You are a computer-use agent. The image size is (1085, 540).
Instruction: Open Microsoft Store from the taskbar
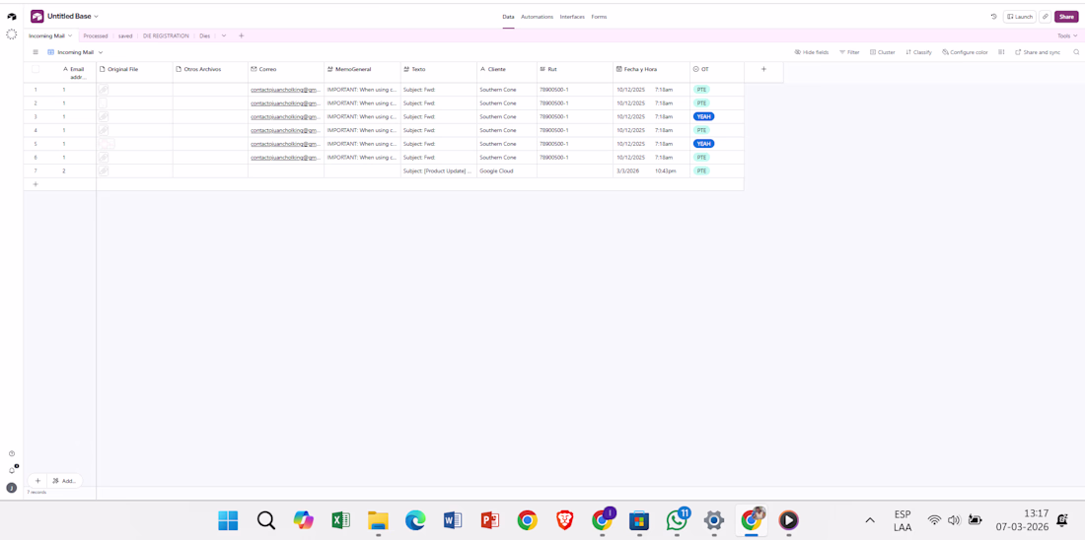coord(638,520)
